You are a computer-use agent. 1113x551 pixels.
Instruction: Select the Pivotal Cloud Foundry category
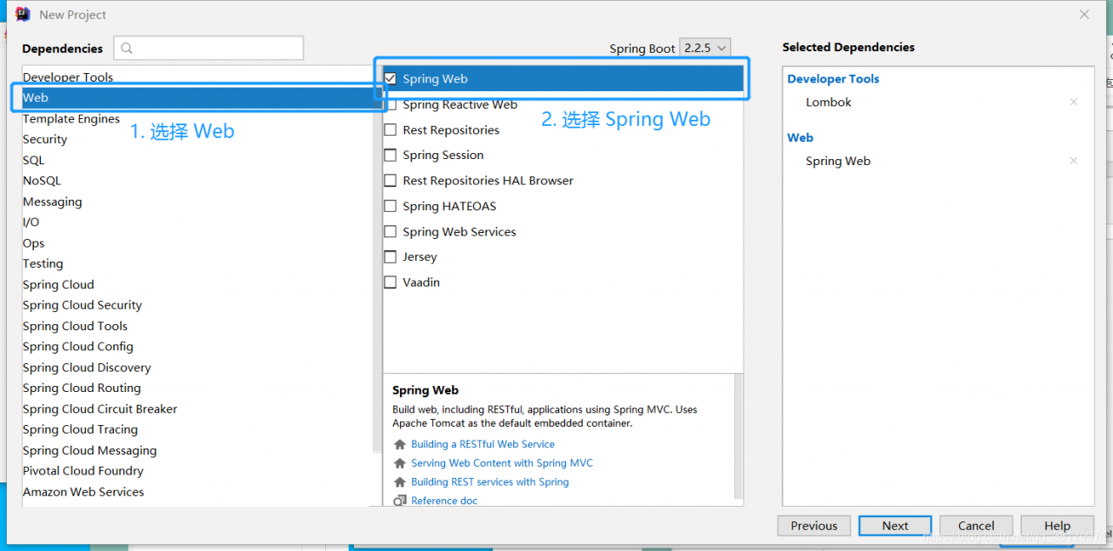[x=83, y=471]
